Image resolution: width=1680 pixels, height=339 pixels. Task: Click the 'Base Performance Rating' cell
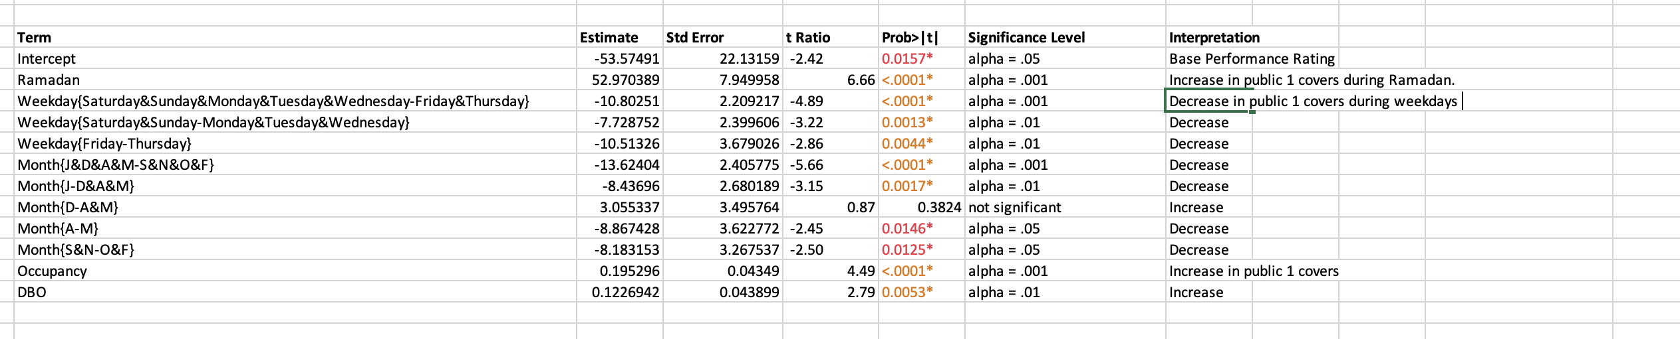pyautogui.click(x=1252, y=58)
